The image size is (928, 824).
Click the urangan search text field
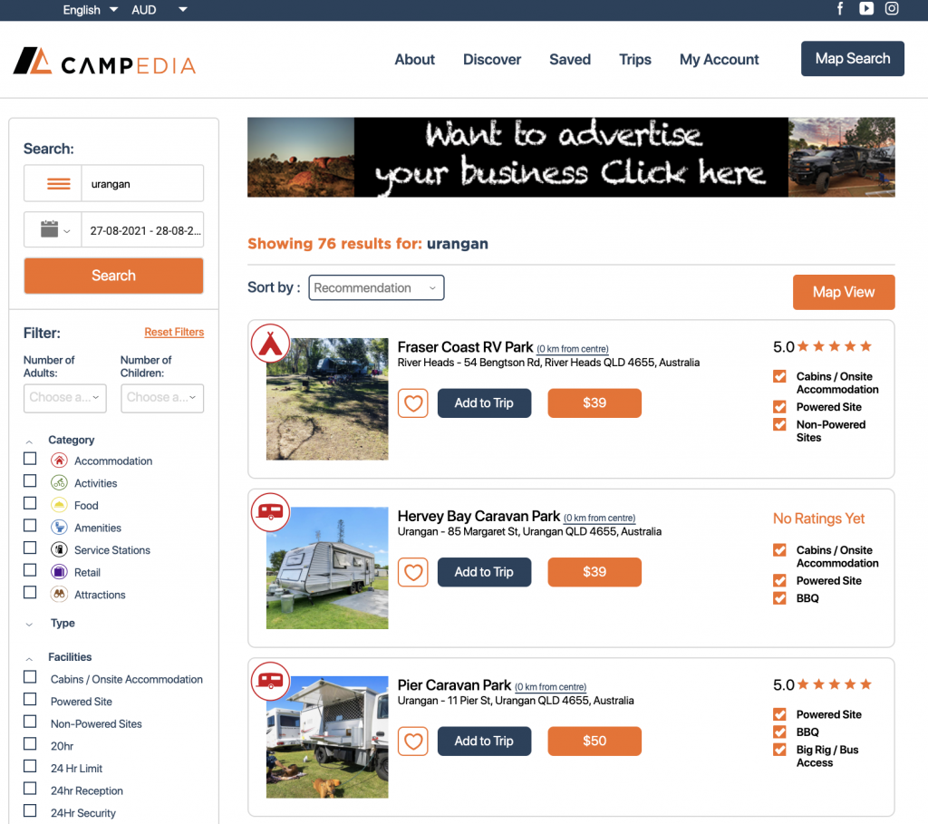point(142,183)
